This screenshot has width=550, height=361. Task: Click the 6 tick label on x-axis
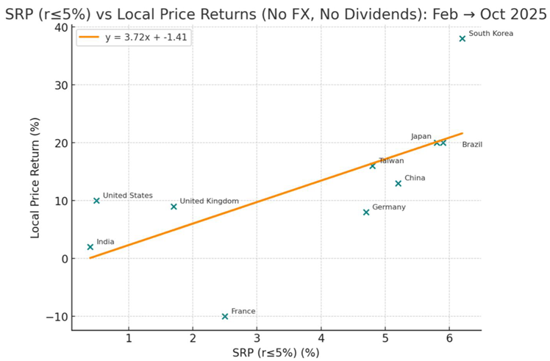449,339
